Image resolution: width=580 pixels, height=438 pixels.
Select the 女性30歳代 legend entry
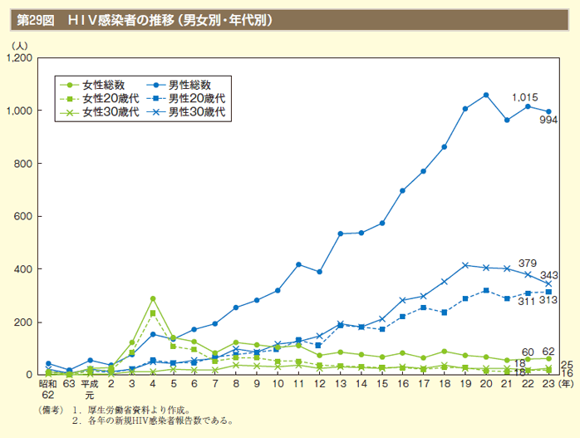click(100, 112)
